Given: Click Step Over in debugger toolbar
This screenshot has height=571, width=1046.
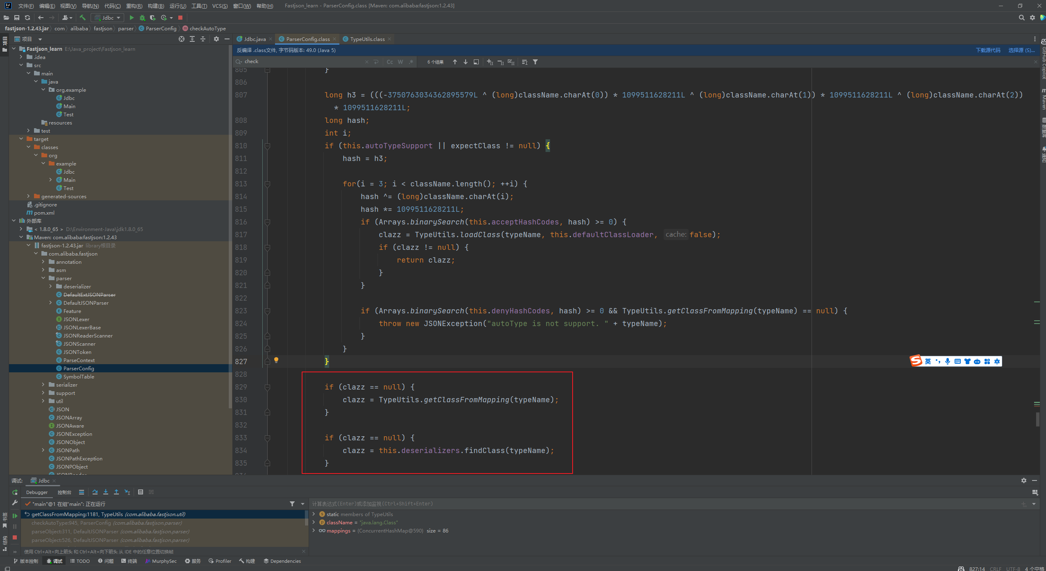Looking at the screenshot, I should click(x=95, y=492).
